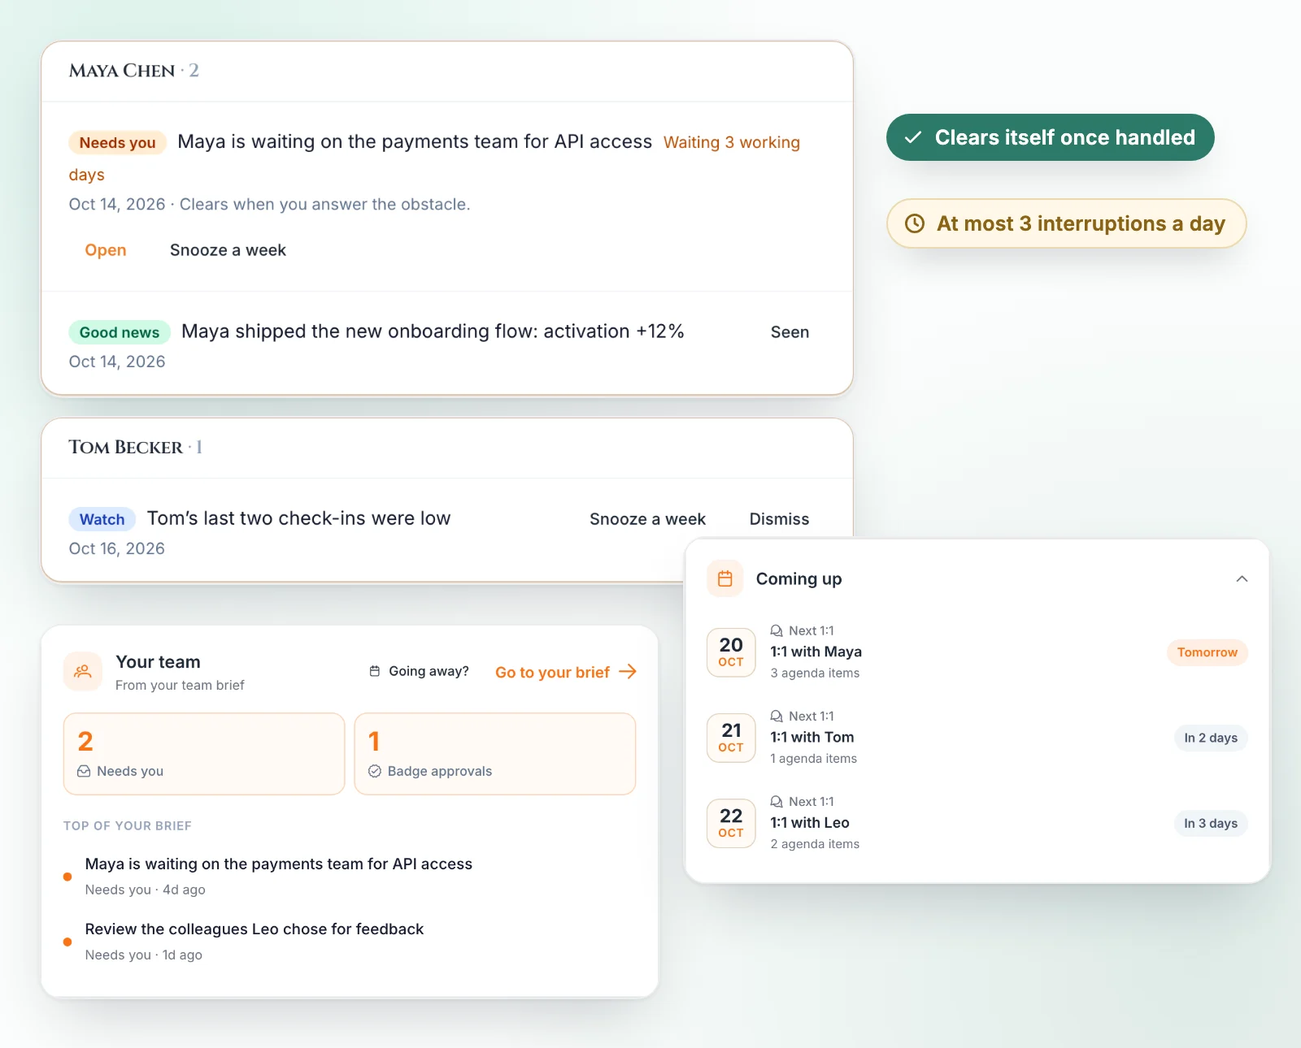Image resolution: width=1301 pixels, height=1048 pixels.
Task: Select the Good news tag
Action: (x=120, y=332)
